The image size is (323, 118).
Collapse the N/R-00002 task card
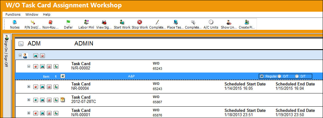pyautogui.click(x=29, y=66)
